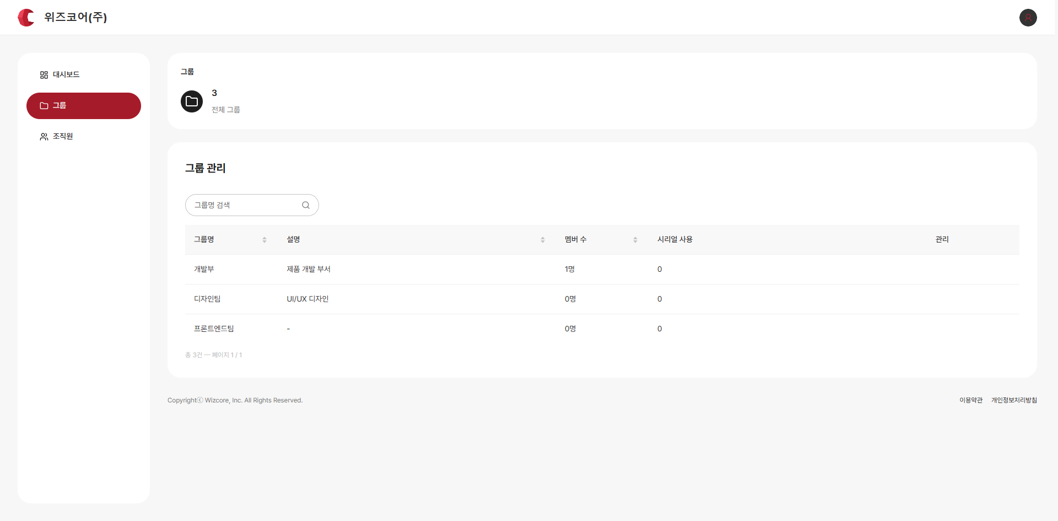Click pagination text 총 3건 — 페이지 1 / 1
Image resolution: width=1058 pixels, height=521 pixels.
click(x=214, y=355)
